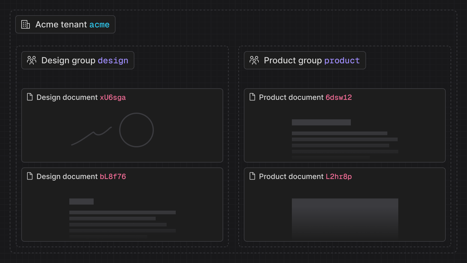Click the 6dsw12 document ID
The height and width of the screenshot is (263, 467).
click(x=339, y=98)
